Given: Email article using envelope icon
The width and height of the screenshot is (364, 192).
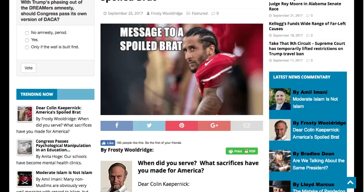Looking at the screenshot, I should (x=247, y=126).
